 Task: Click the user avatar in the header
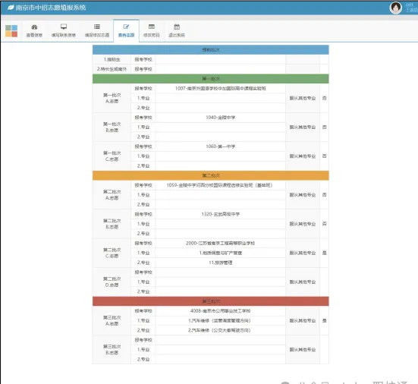coord(395,8)
